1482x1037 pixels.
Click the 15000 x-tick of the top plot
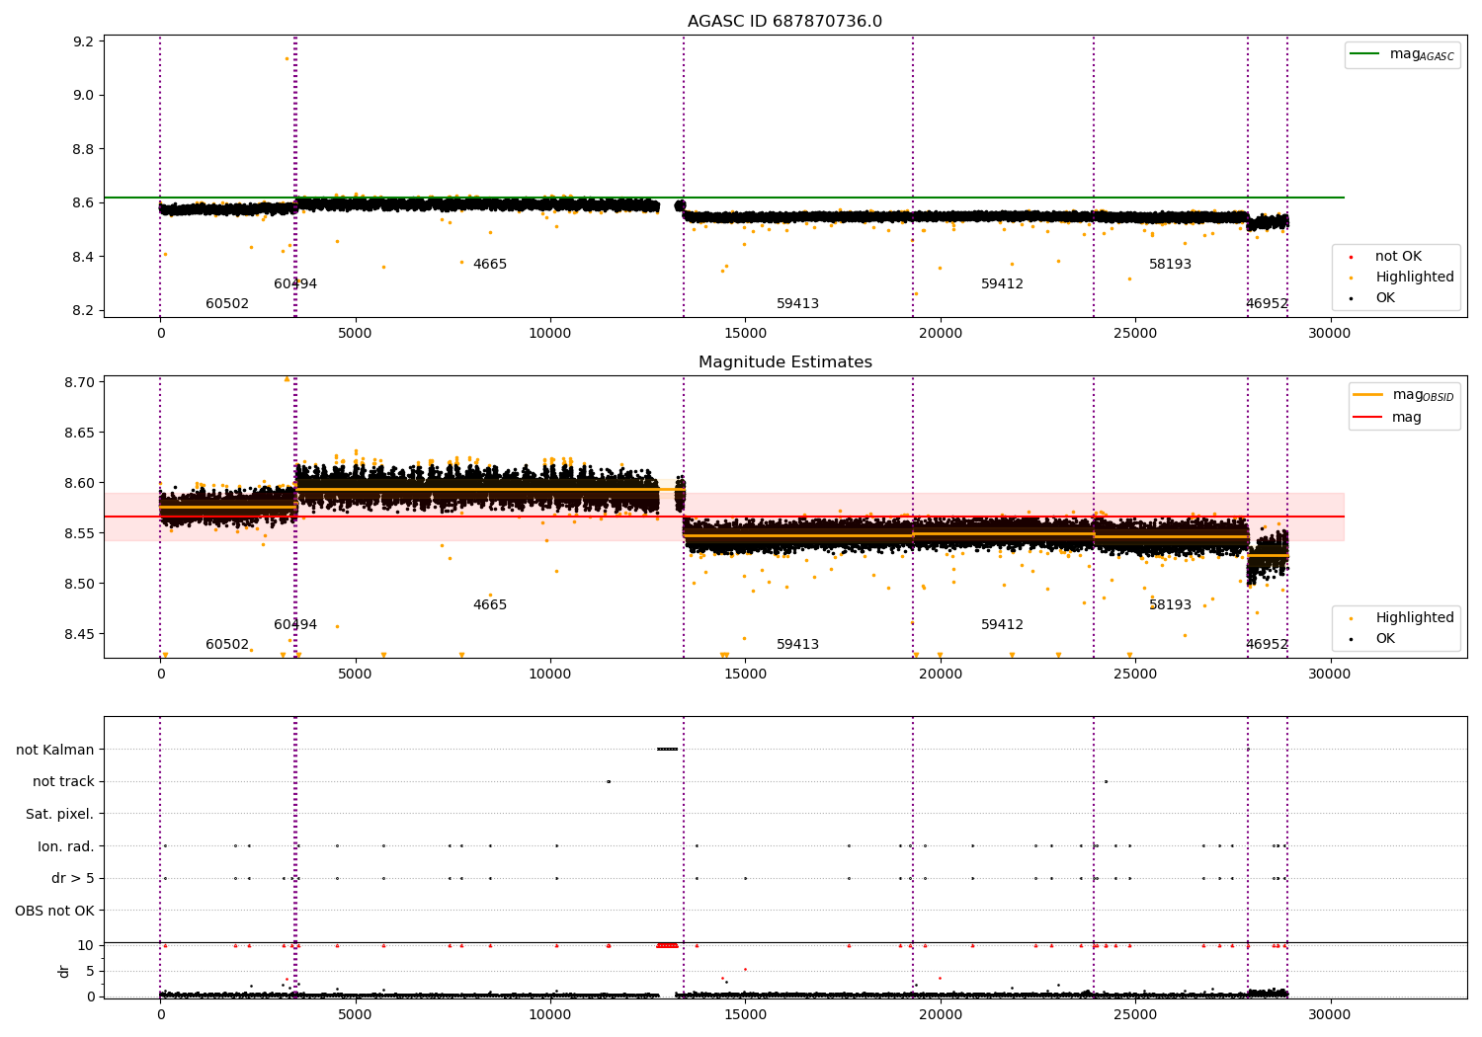pos(745,333)
